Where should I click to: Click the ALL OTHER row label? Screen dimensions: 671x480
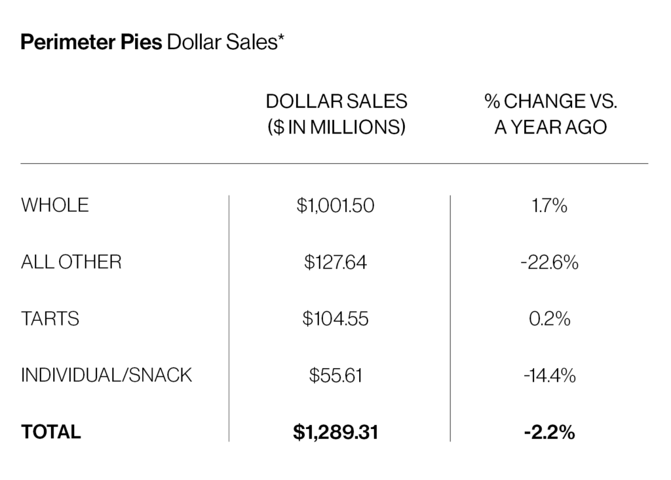[x=71, y=262]
